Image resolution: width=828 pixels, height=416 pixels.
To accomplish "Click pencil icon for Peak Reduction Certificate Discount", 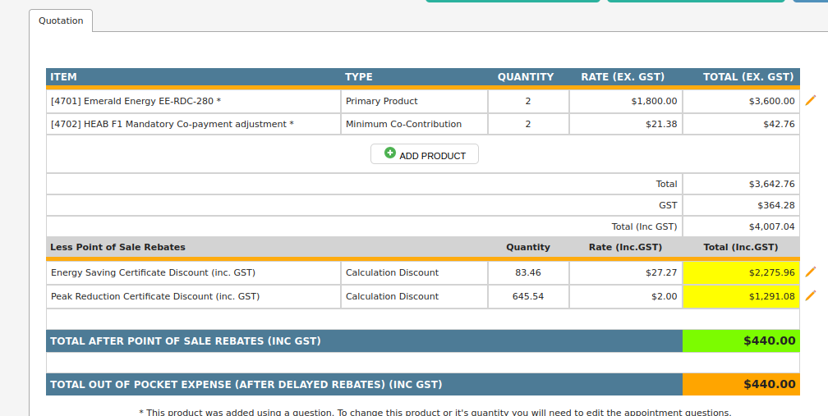I will pos(811,295).
